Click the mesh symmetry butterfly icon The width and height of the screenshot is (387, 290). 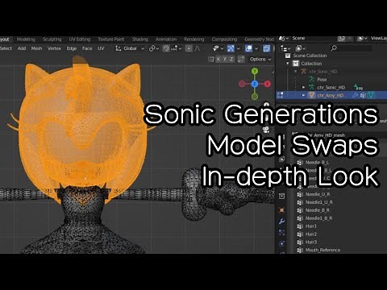(x=211, y=59)
